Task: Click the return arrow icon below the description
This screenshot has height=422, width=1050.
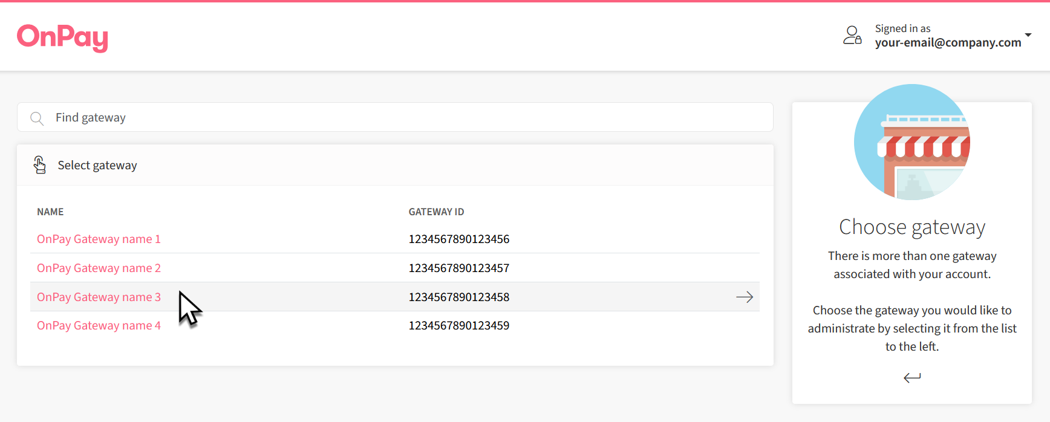Action: coord(911,378)
